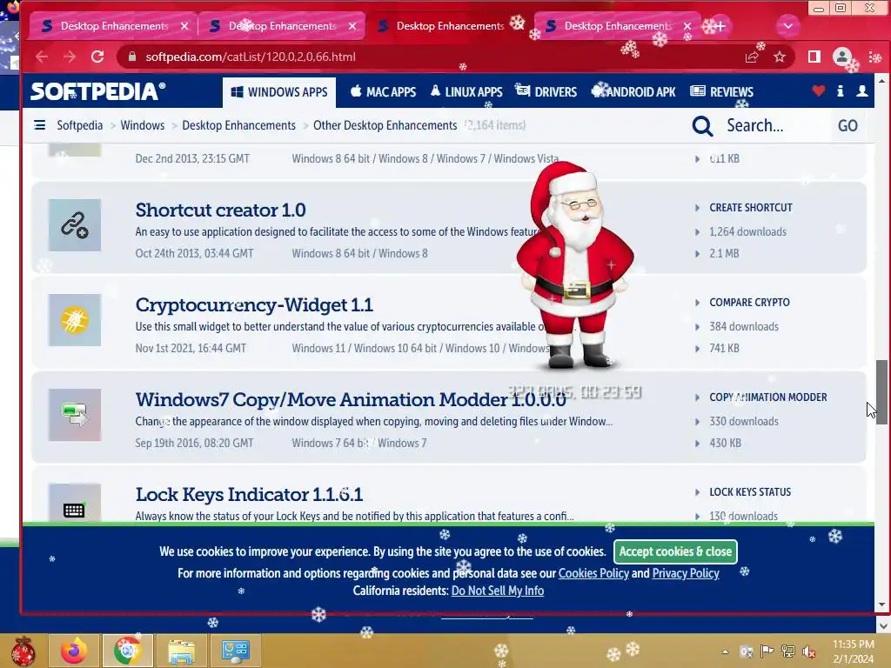Open the Android APK section
Screen dimensions: 891x668
click(634, 92)
